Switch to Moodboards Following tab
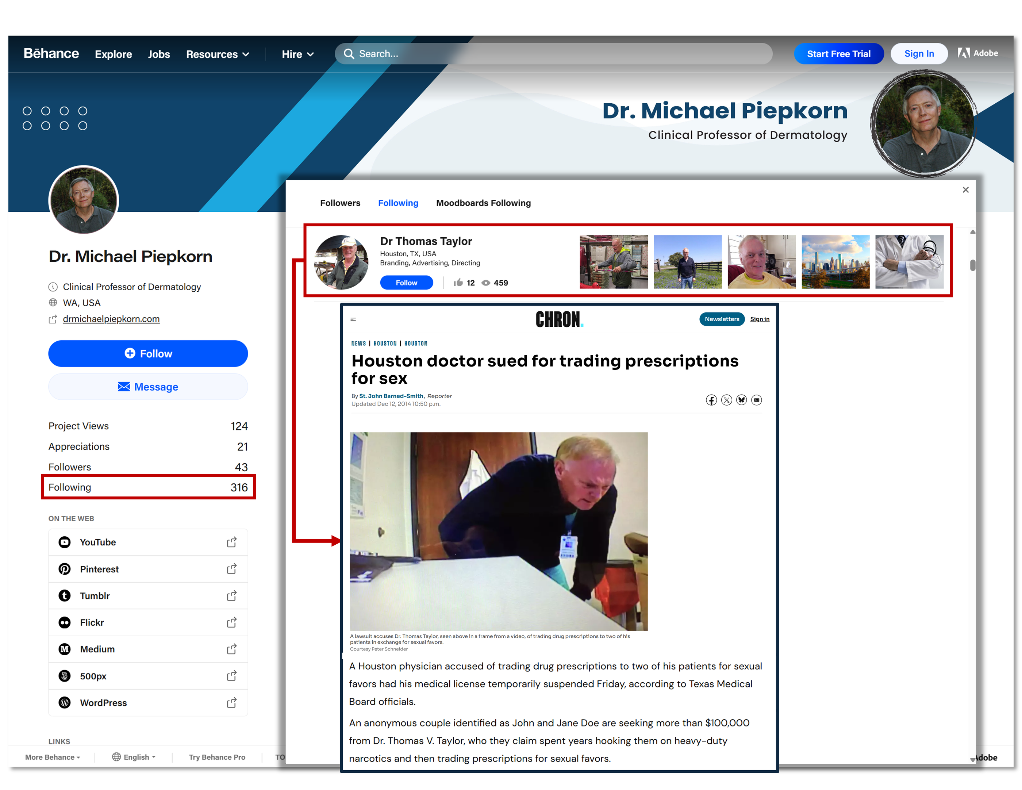The height and width of the screenshot is (790, 1022). coord(483,203)
